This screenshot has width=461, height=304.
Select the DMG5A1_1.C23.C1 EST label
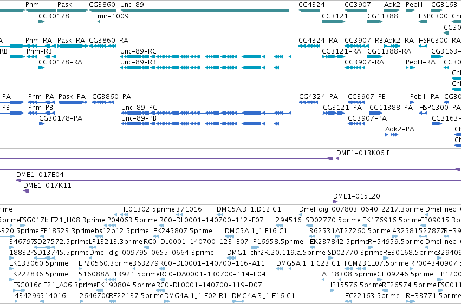308,263
